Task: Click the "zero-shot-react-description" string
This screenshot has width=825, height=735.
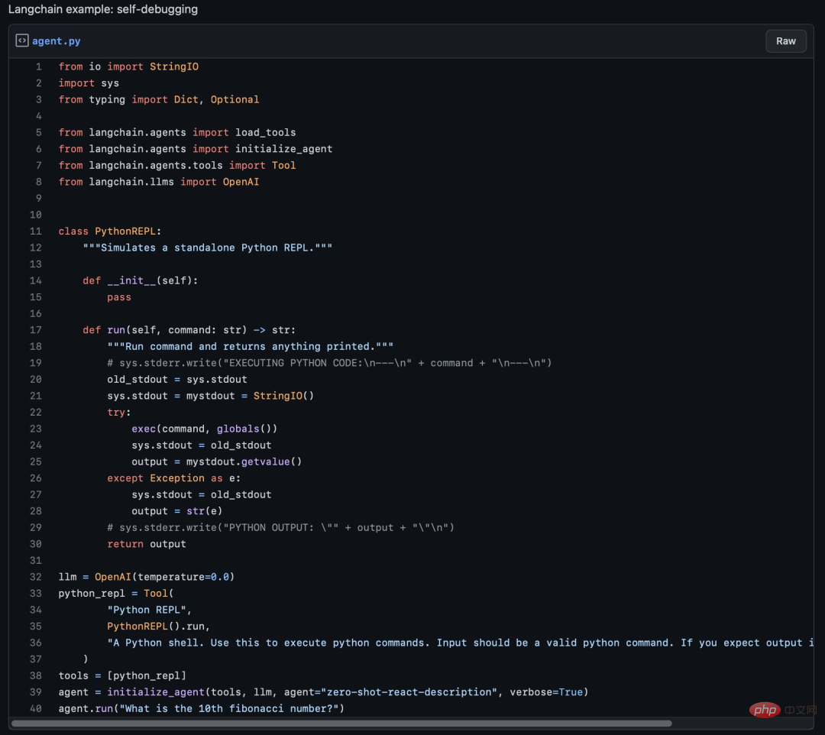Action: [405, 692]
